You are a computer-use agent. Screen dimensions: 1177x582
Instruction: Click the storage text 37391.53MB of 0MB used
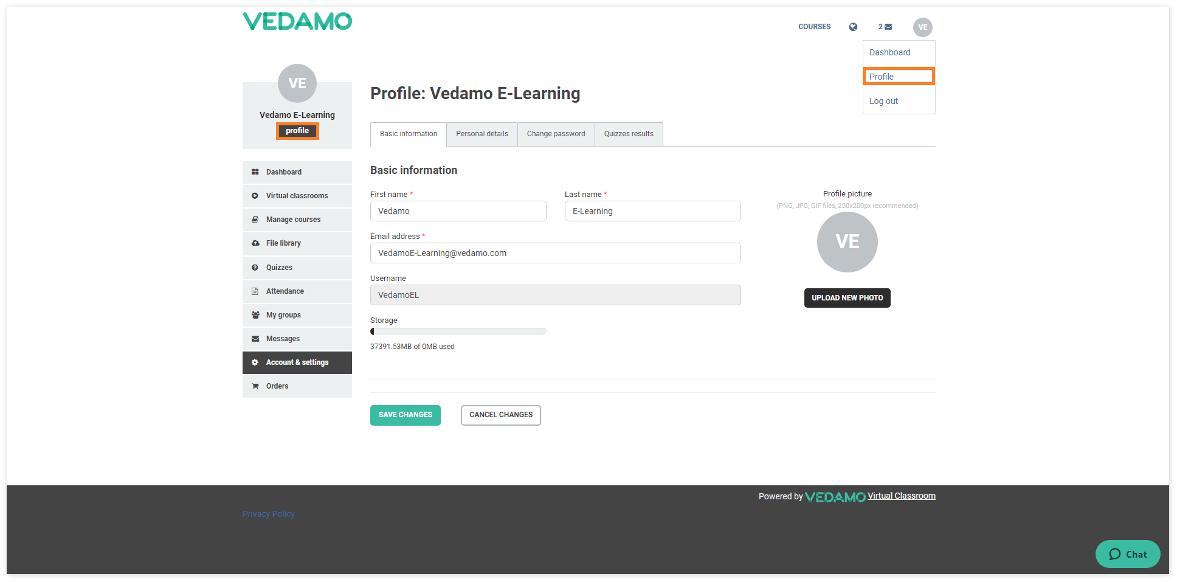pos(412,347)
